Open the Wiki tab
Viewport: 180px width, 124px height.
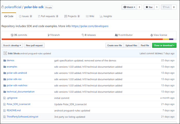[x=90, y=16]
